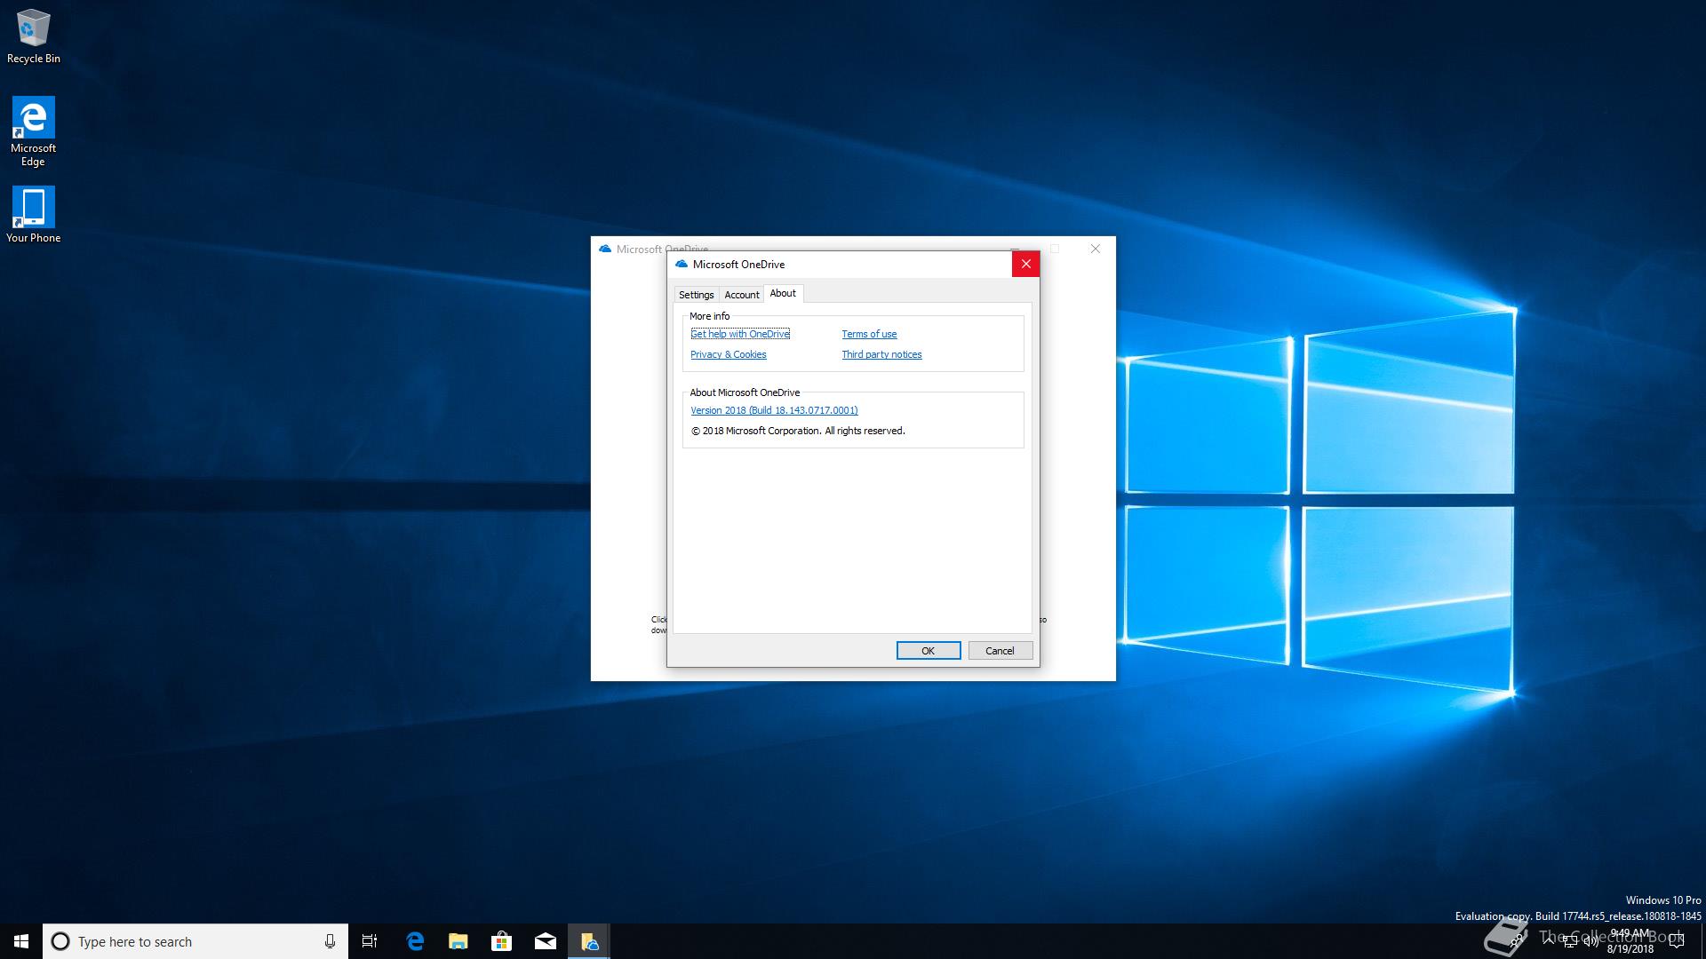Open Third party notices link

pyautogui.click(x=881, y=354)
